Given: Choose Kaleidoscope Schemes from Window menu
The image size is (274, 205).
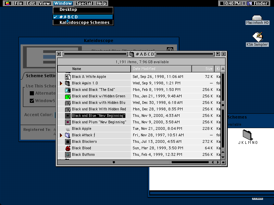Looking at the screenshot, I should pyautogui.click(x=83, y=23).
